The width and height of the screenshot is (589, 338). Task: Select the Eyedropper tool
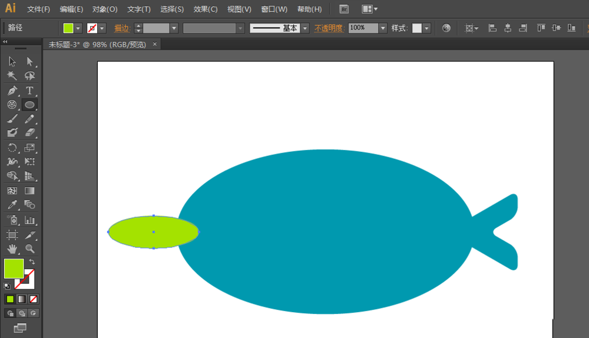[x=12, y=205]
